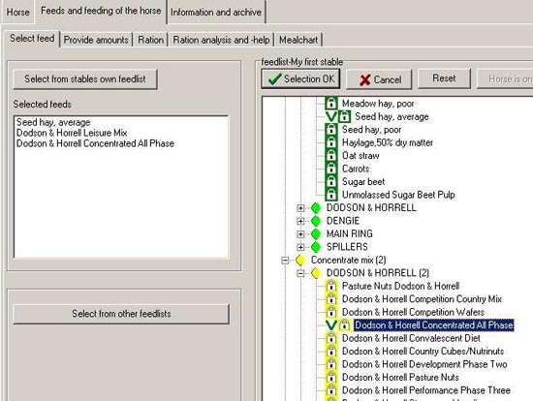
Task: Click the lock icon beside Oat straw
Action: point(330,155)
